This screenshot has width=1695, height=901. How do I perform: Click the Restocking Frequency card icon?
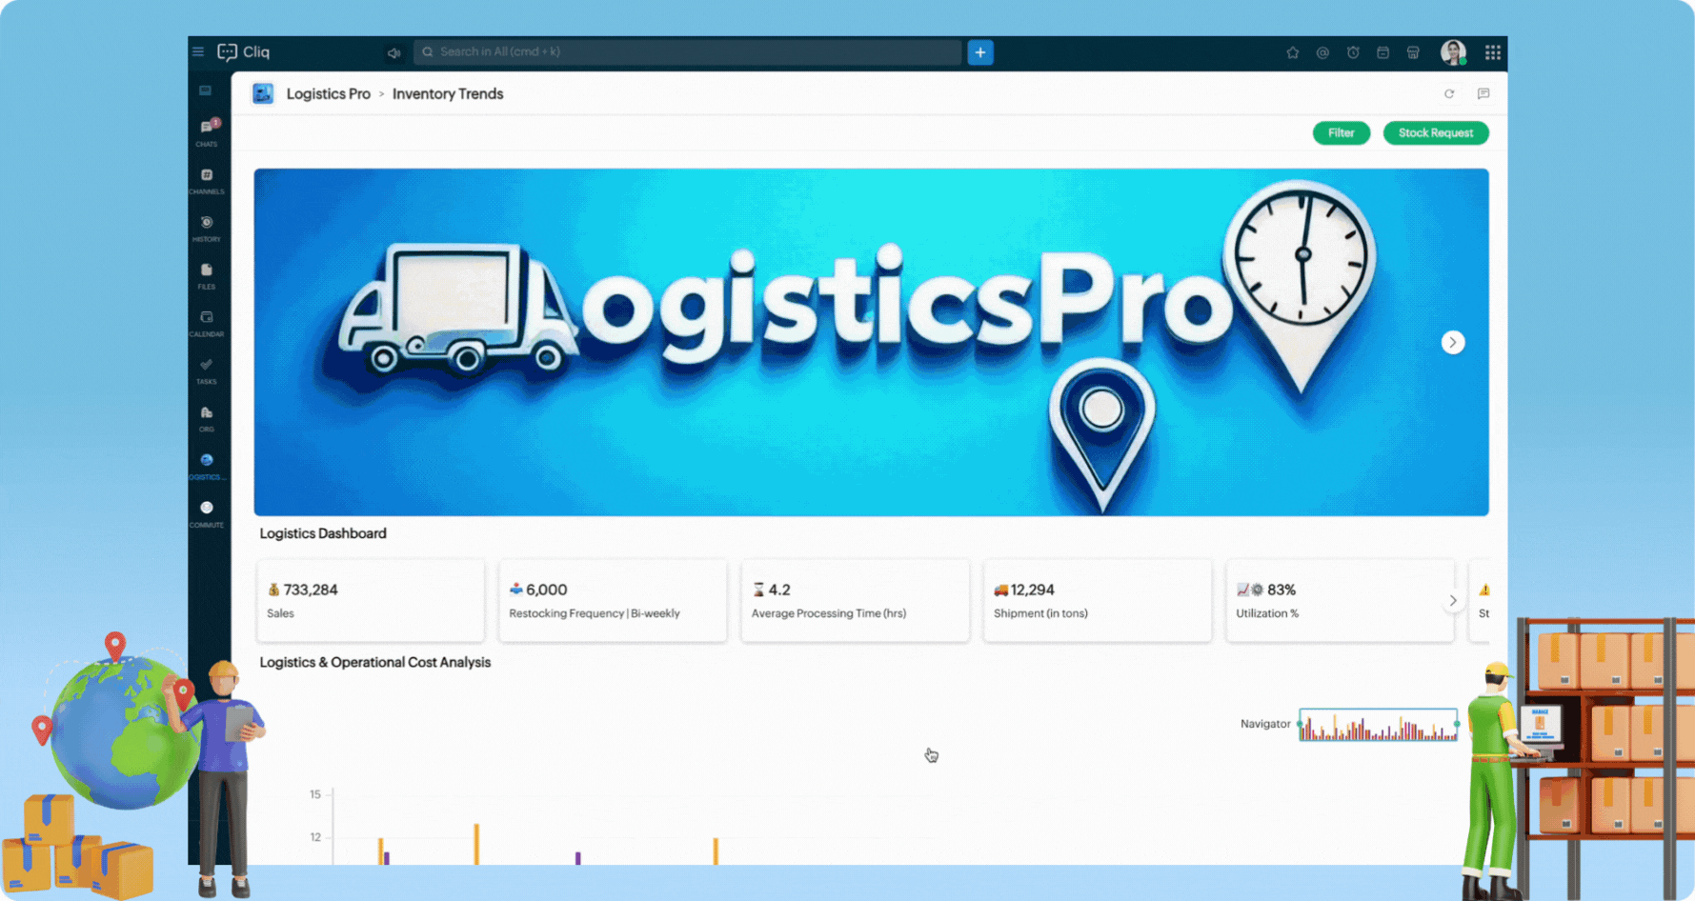(515, 590)
